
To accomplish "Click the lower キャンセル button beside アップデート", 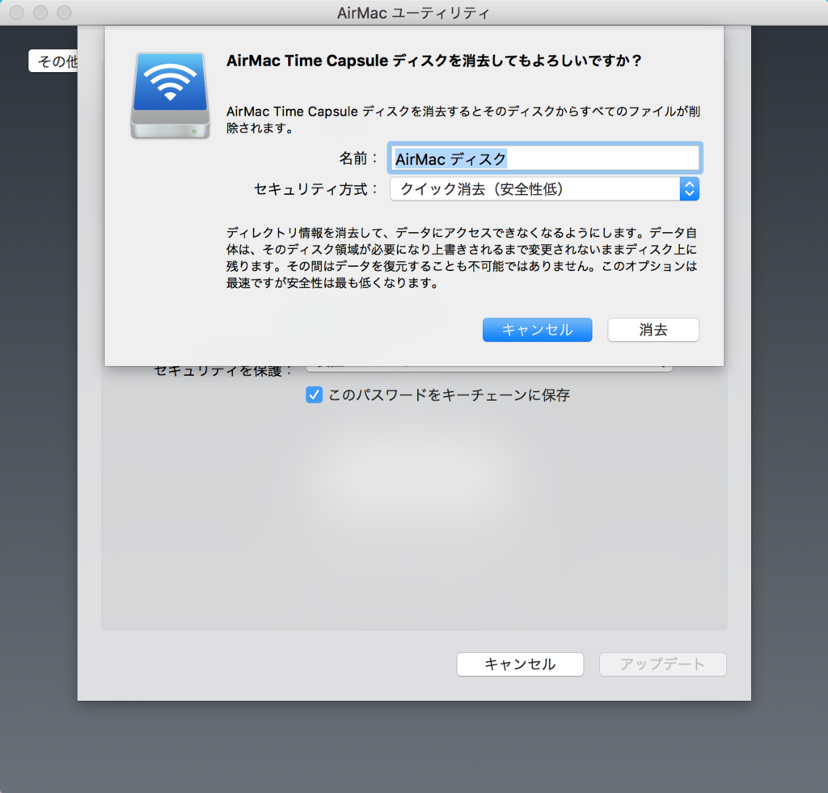I will (x=520, y=664).
